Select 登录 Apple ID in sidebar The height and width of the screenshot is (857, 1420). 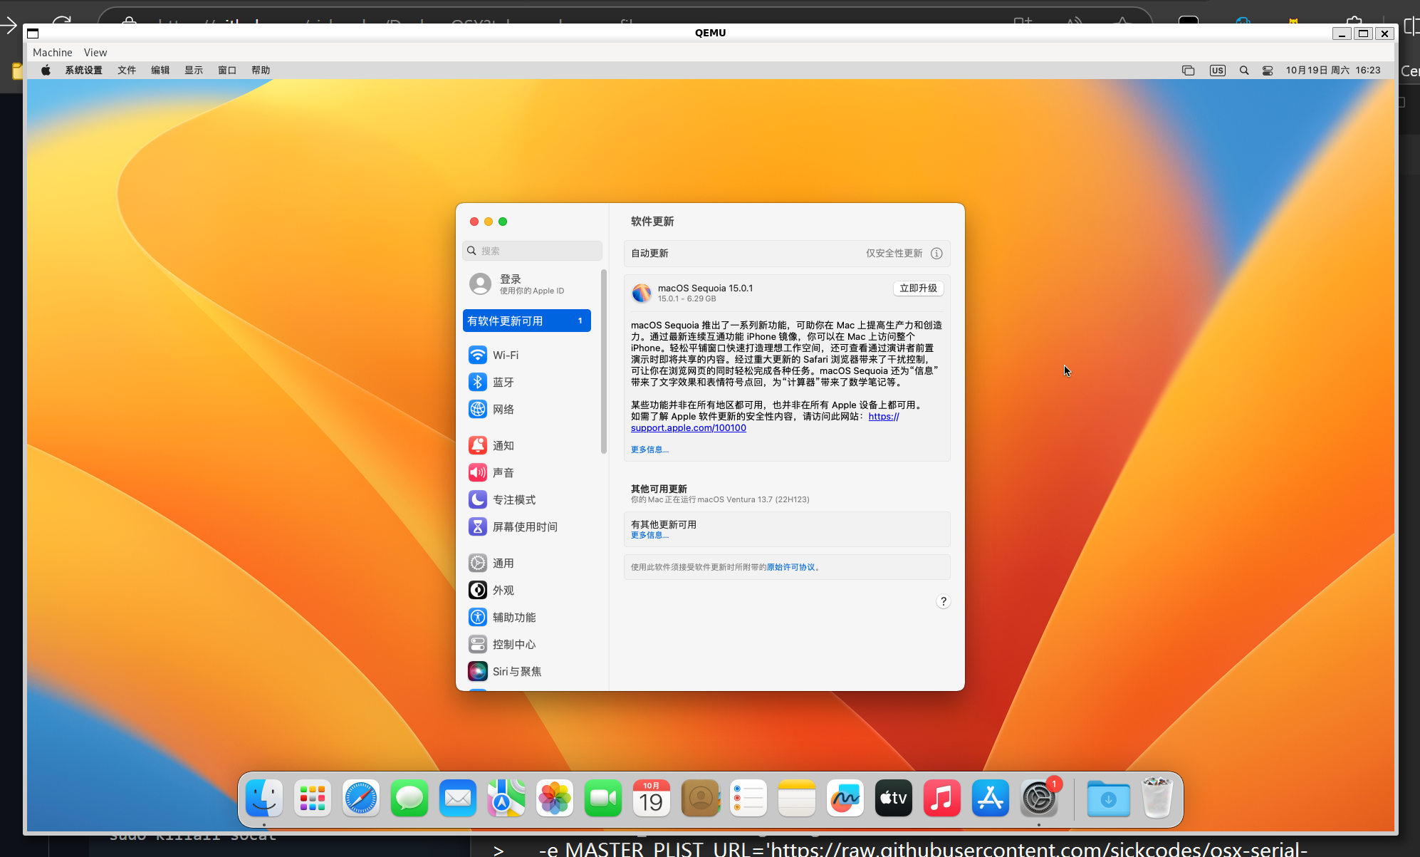point(527,284)
